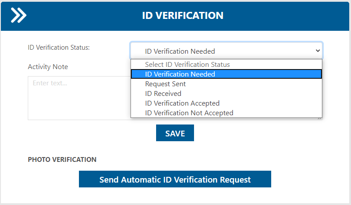Grab the text area resize handle
The image size is (351, 205).
[320, 118]
